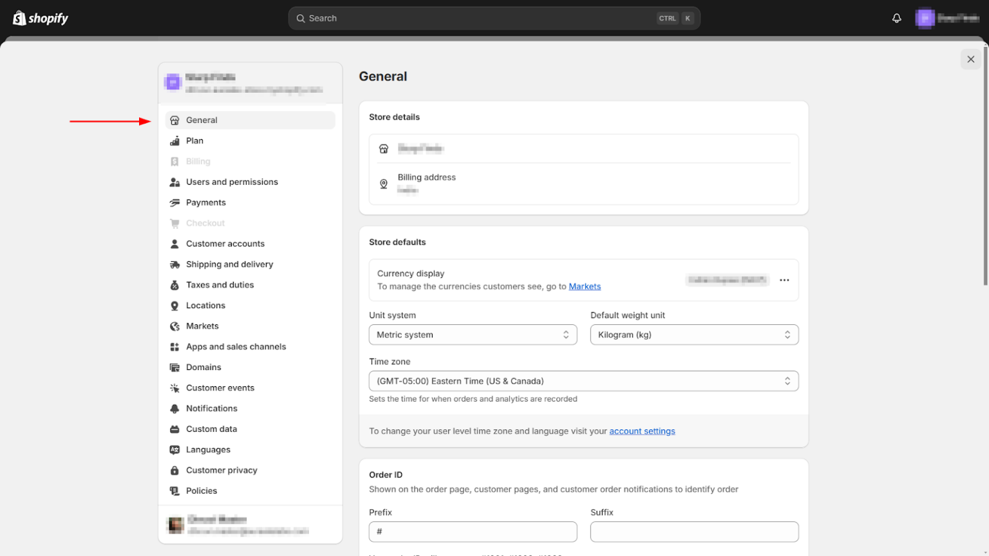Open Shipping and delivery settings
The image size is (989, 556).
(229, 264)
